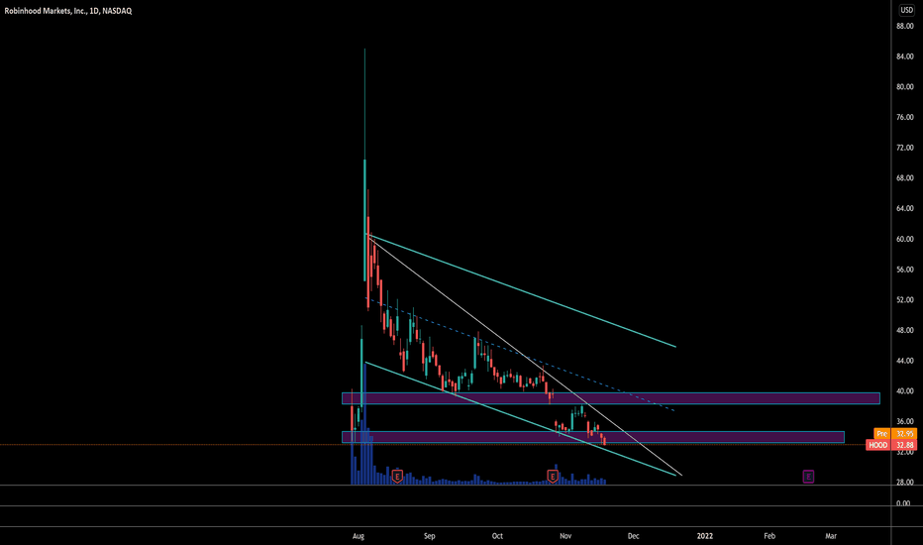This screenshot has height=545, width=923.
Task: Open the upcoming purple earnings marker near February
Action: tap(808, 476)
